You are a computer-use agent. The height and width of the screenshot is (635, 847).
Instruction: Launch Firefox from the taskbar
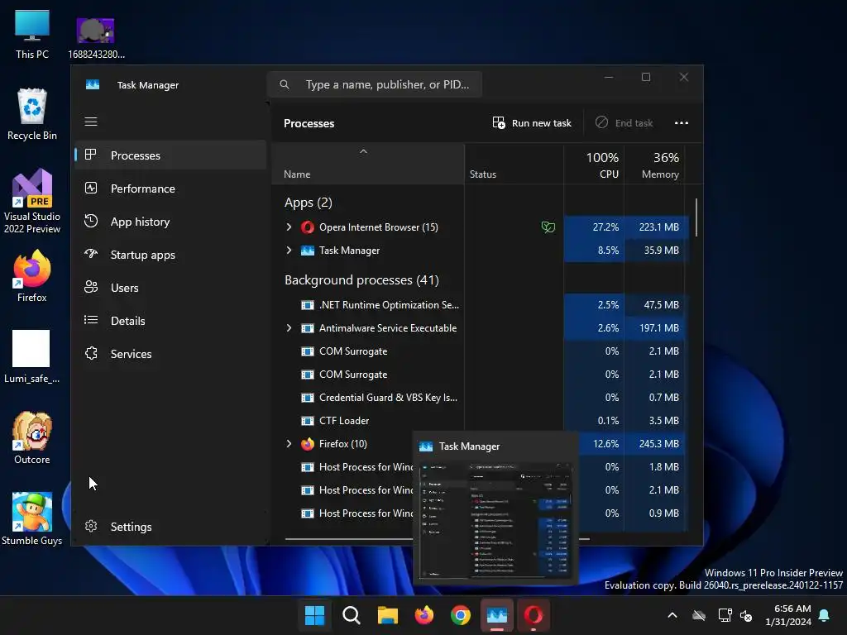(x=424, y=615)
